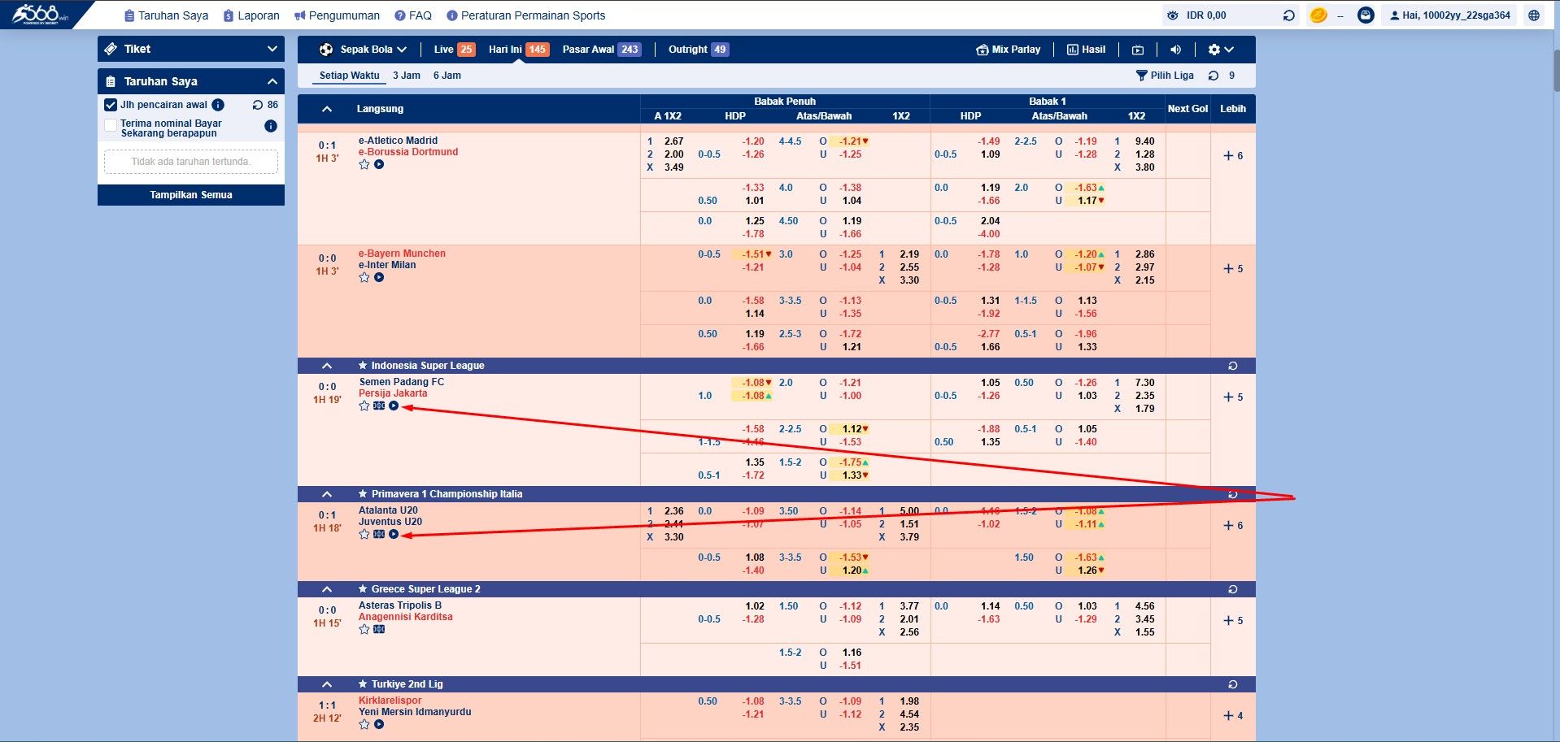
Task: Favorite the Kirklarelispor match
Action: [x=364, y=724]
